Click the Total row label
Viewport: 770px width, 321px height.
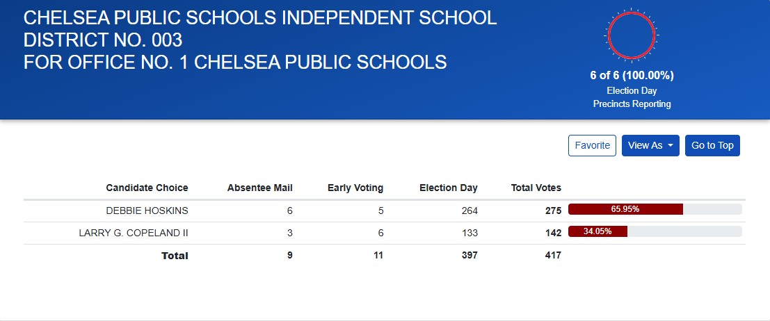pos(175,256)
